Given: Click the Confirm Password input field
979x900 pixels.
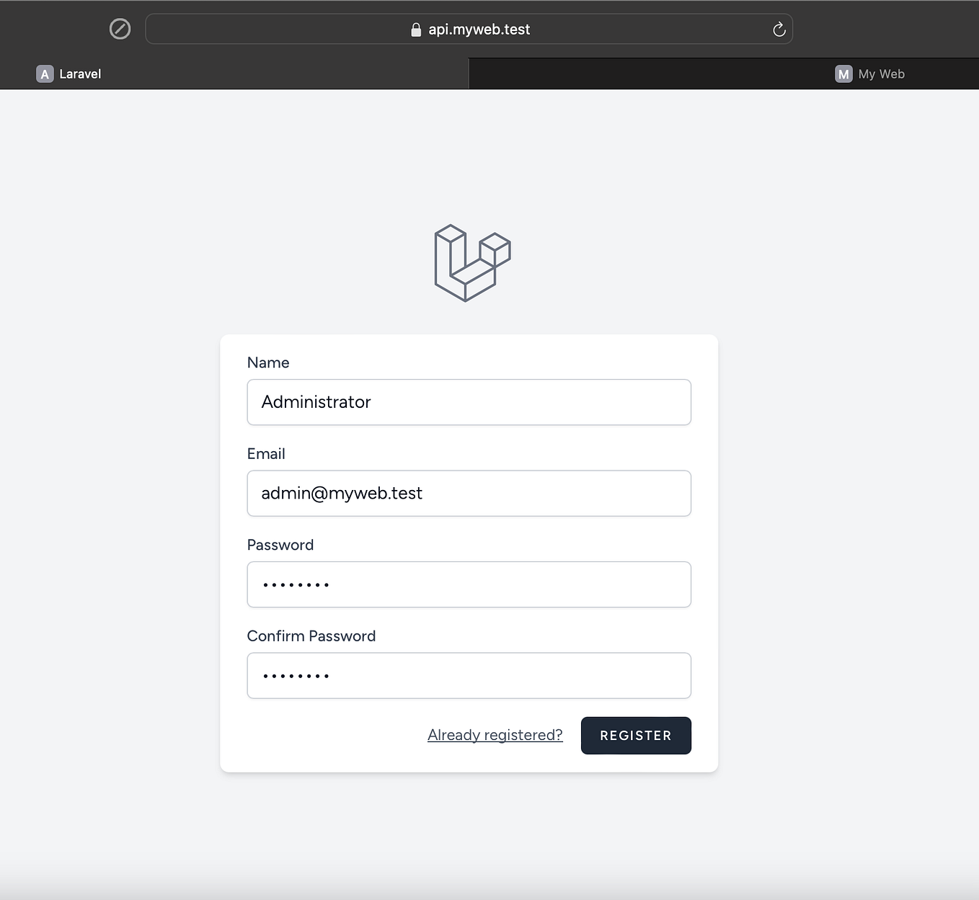Looking at the screenshot, I should coord(469,675).
